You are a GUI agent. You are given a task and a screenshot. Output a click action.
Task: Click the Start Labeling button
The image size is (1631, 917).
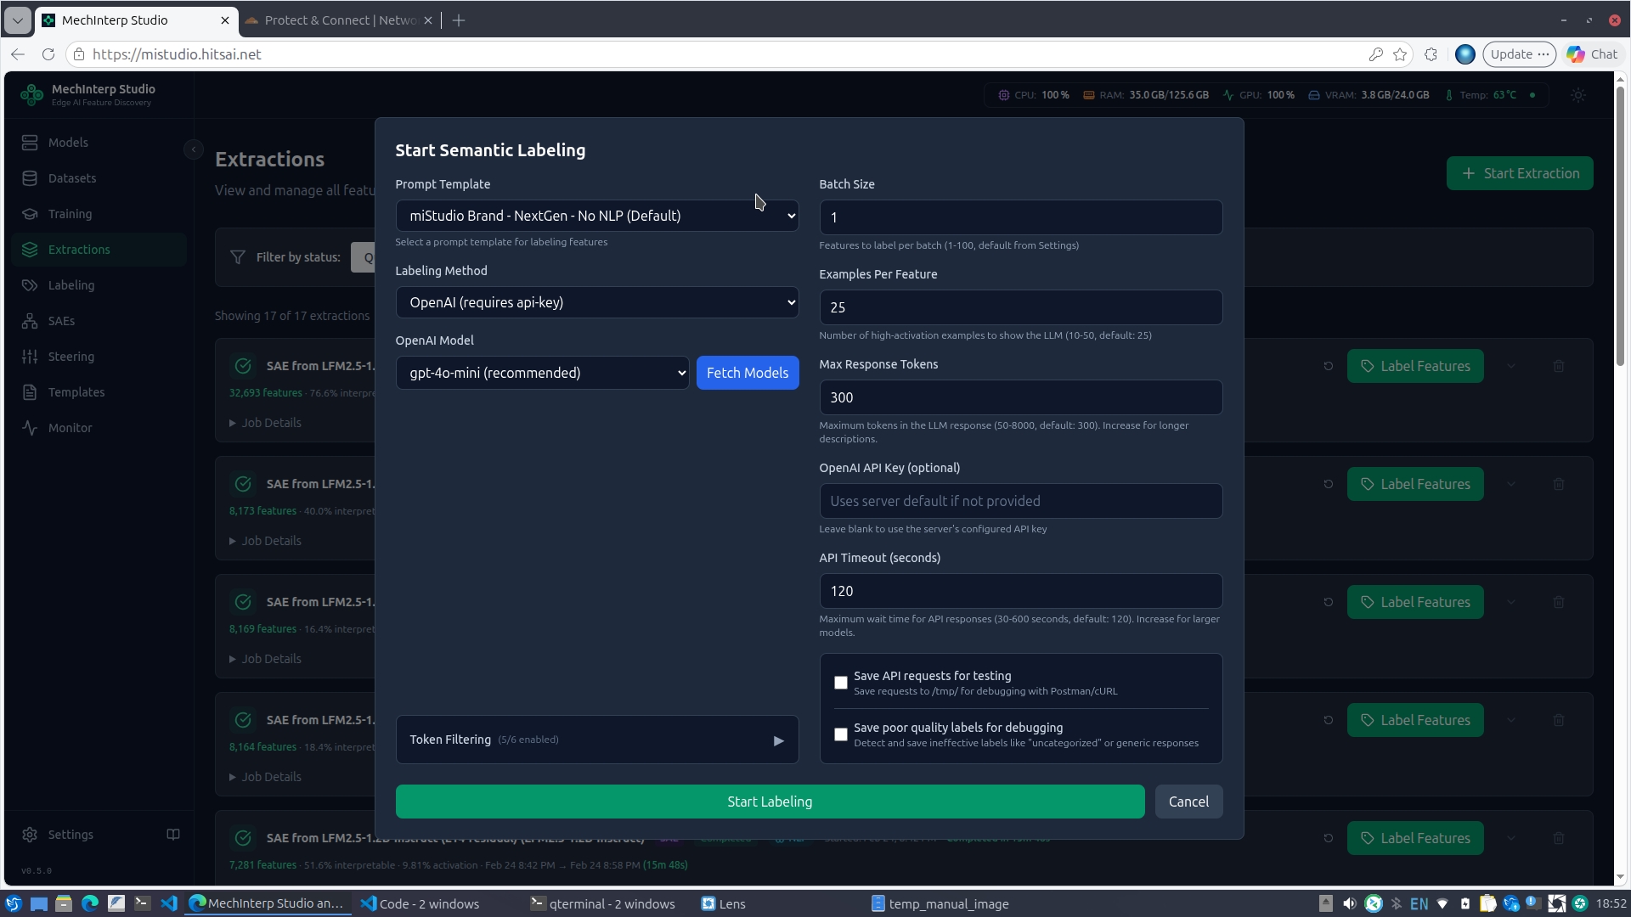(x=770, y=802)
